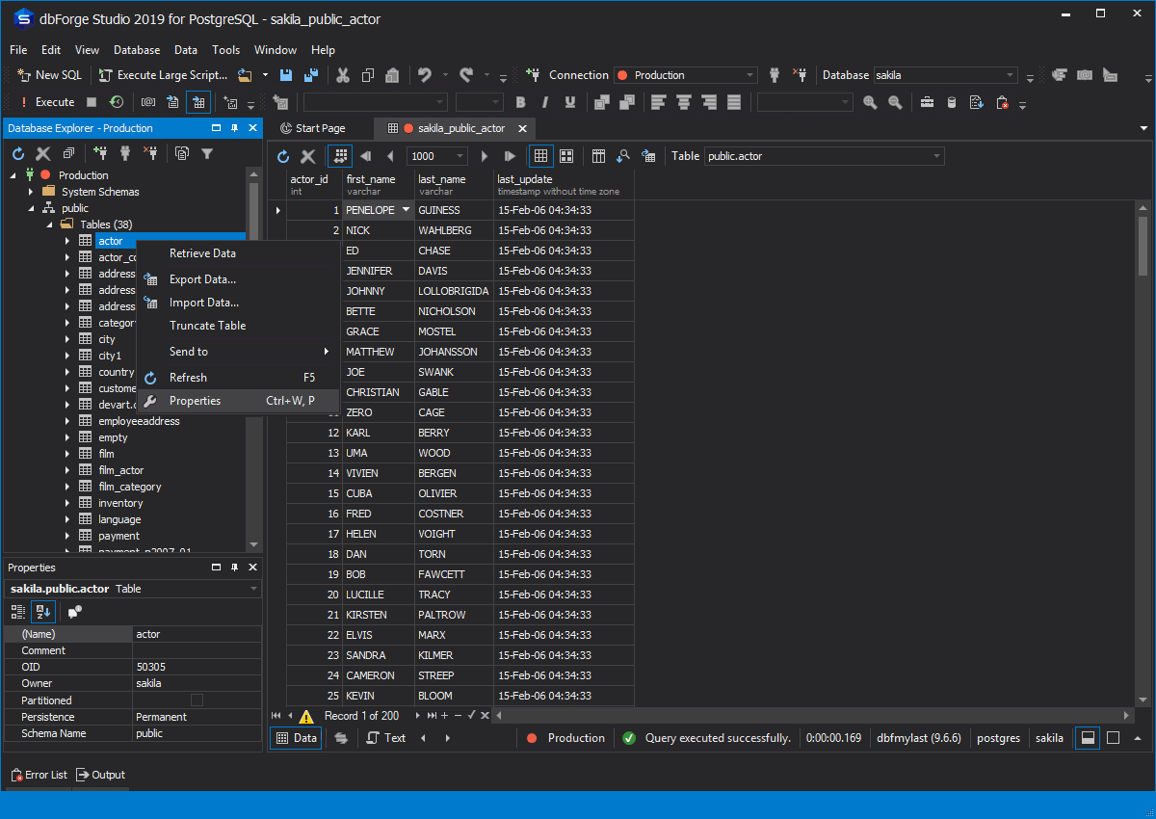Screen dimensions: 1156x819
Task: Collapse the Tables (38) node
Action: point(49,224)
